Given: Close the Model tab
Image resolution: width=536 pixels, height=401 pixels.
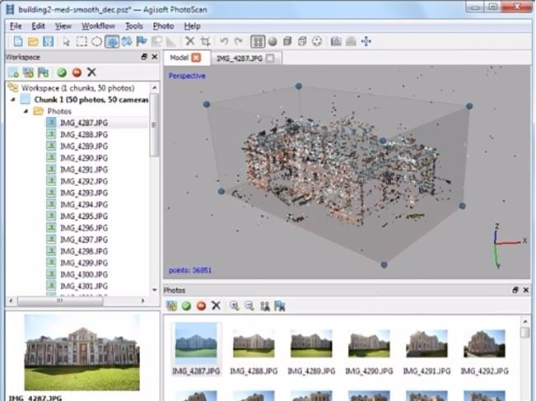Looking at the screenshot, I should pos(196,58).
